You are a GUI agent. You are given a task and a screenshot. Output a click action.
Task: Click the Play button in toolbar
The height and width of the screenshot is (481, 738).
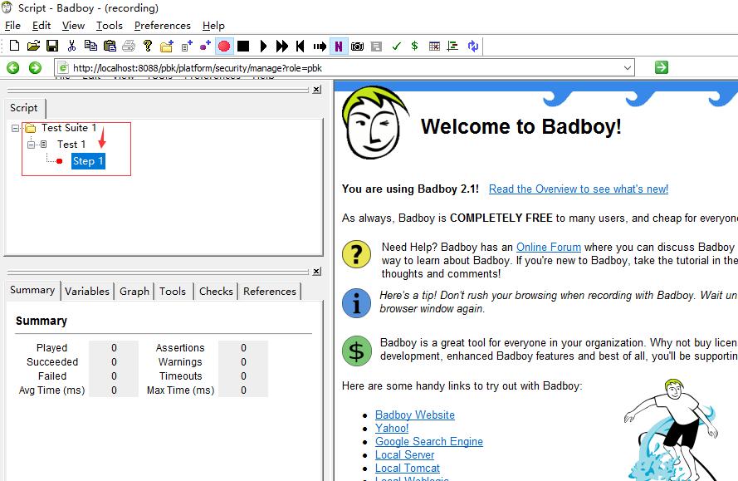263,47
